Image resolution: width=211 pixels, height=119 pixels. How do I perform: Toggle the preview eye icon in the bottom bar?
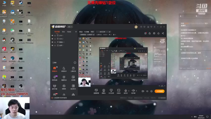click(147, 91)
